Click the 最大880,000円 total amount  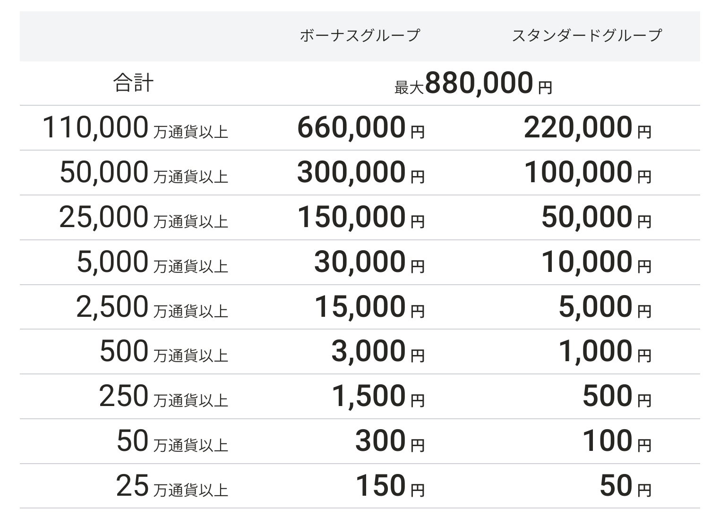tap(473, 84)
